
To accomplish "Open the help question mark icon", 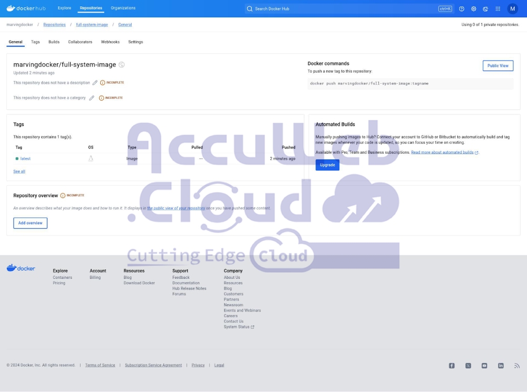I will (x=462, y=9).
